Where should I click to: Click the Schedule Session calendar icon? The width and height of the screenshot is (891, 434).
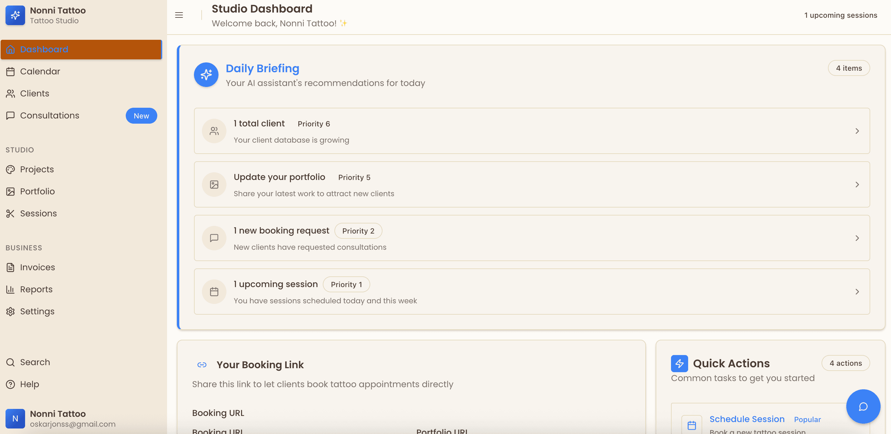[692, 425]
